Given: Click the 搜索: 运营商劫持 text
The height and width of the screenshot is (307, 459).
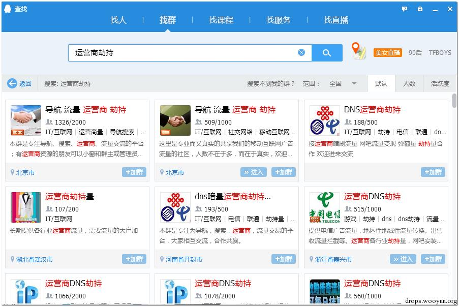Looking at the screenshot, I should click(x=67, y=84).
